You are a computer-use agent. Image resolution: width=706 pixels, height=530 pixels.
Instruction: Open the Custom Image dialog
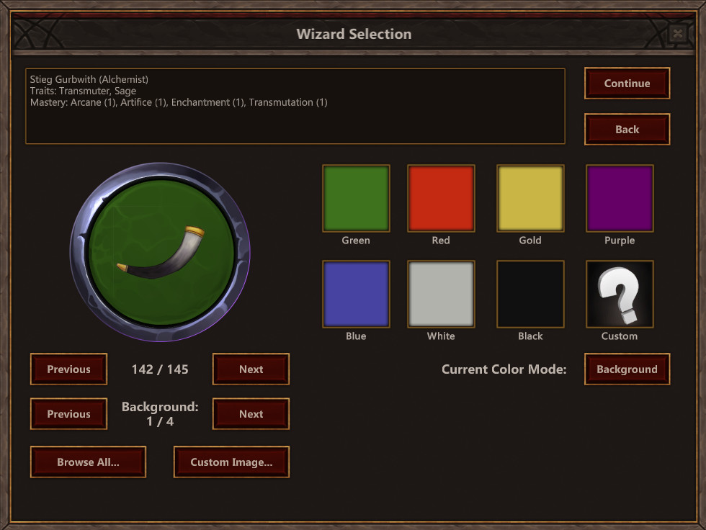(x=231, y=462)
